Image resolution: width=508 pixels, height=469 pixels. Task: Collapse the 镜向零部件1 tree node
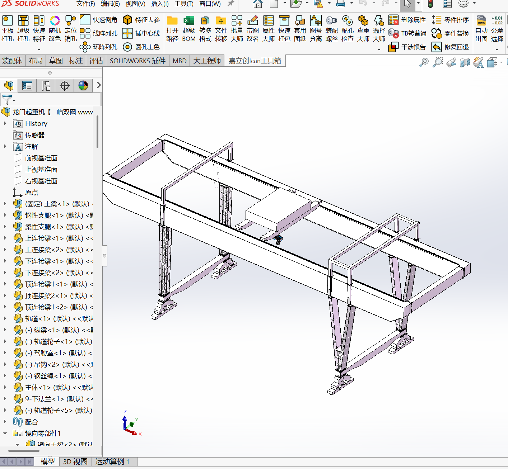(x=5, y=433)
